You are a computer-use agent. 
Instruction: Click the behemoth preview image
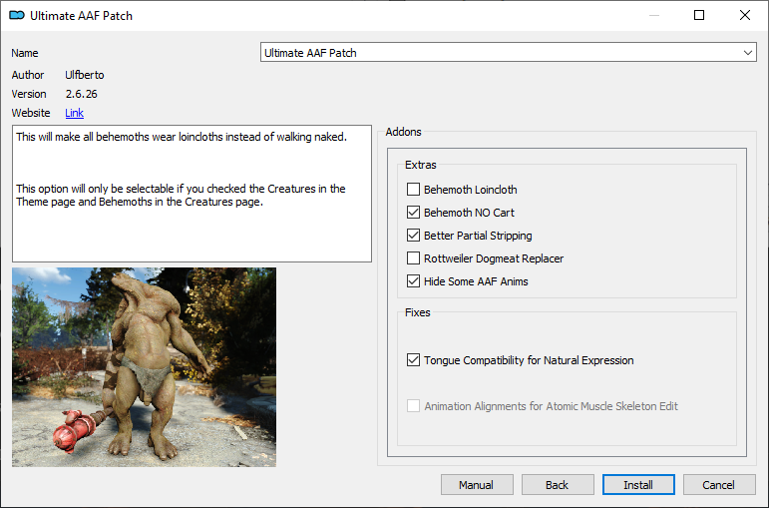click(x=145, y=367)
